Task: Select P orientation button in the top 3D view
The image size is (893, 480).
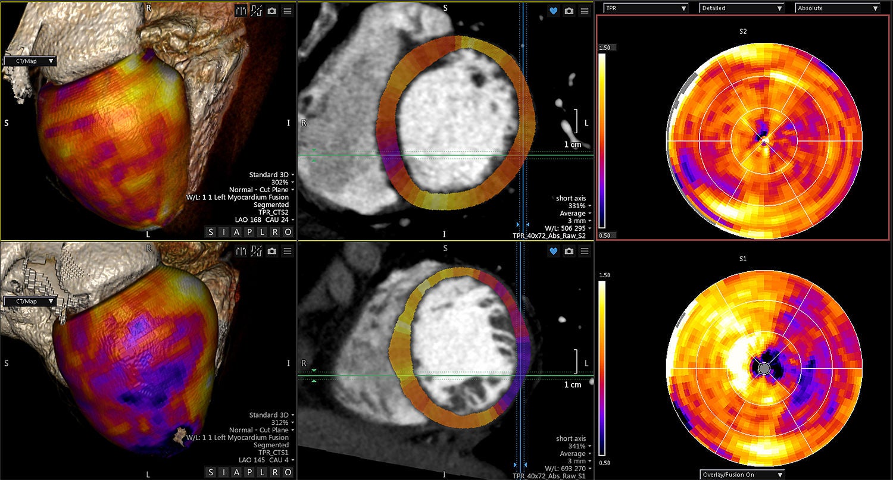Action: pyautogui.click(x=249, y=232)
